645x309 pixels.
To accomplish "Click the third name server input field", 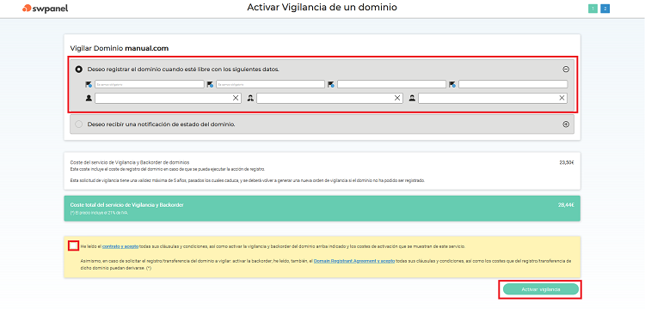I will click(391, 84).
